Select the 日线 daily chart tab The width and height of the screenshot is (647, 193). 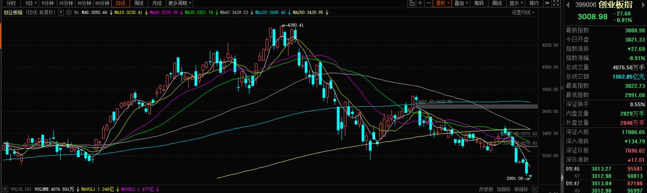(x=120, y=3)
